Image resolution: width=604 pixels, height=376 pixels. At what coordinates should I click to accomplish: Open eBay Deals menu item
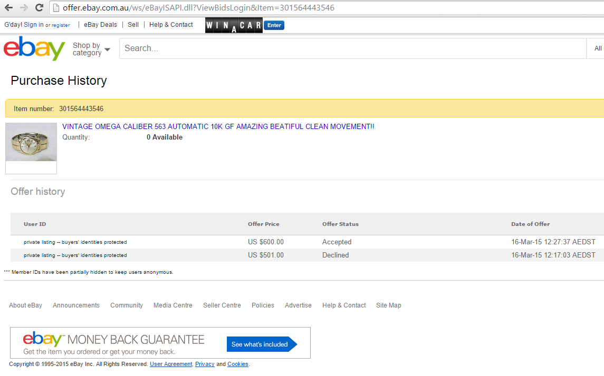click(x=100, y=25)
